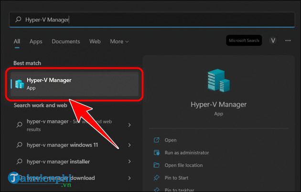The height and width of the screenshot is (192, 301).
Task: Click the search magnifier icon in search box
Action: click(18, 20)
